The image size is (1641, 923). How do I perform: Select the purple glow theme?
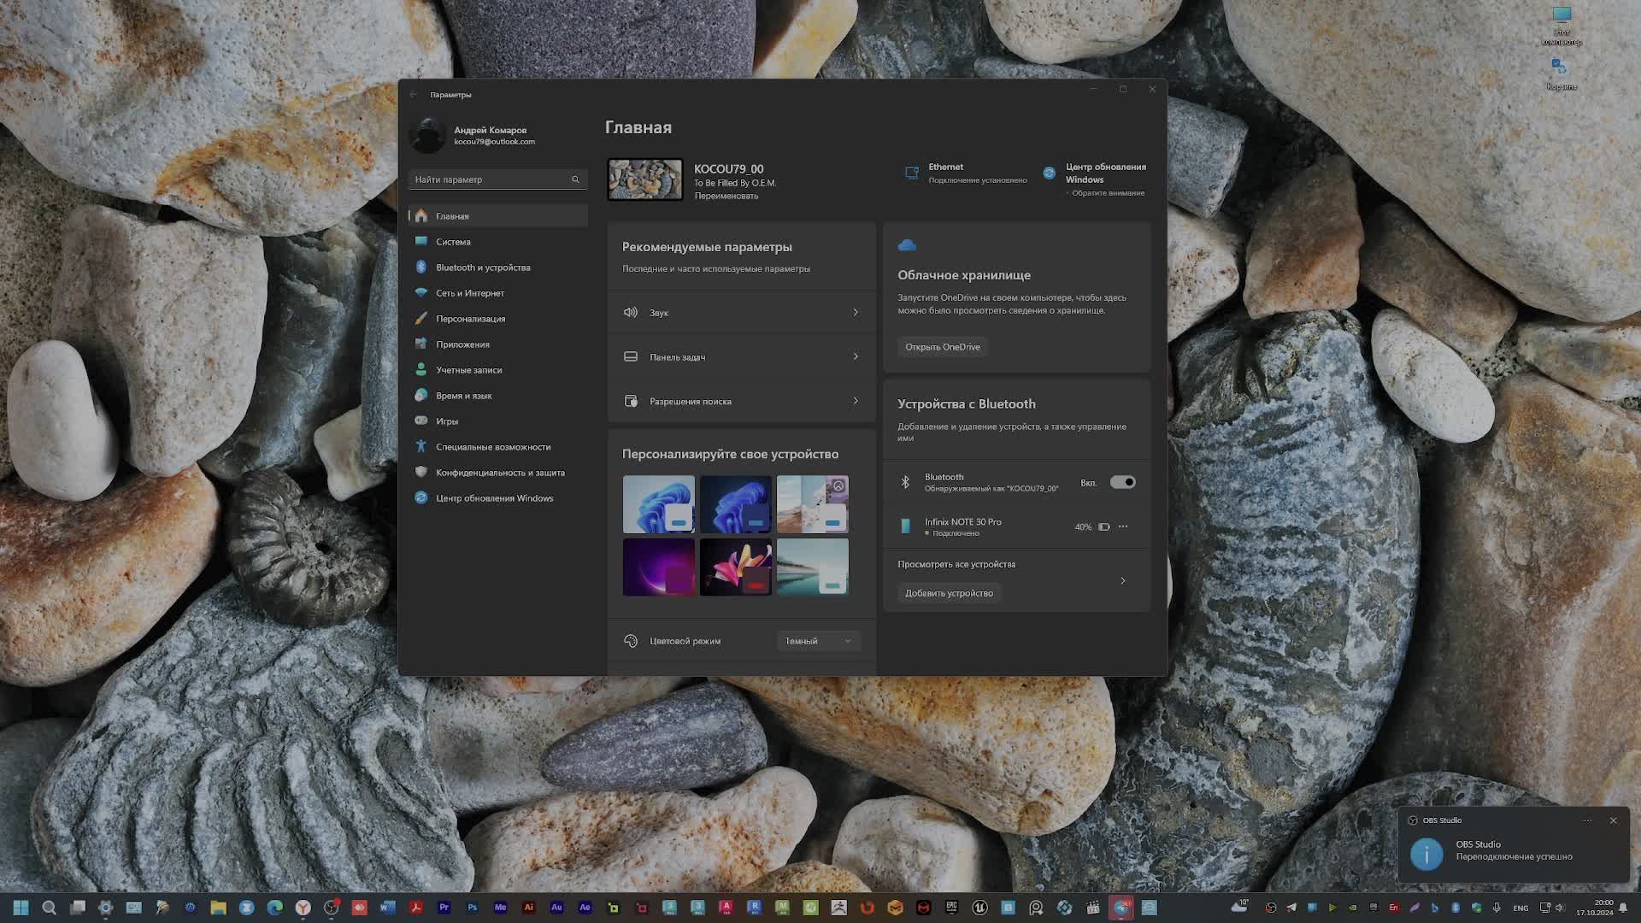[659, 567]
